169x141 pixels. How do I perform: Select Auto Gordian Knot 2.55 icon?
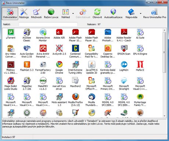point(27,48)
